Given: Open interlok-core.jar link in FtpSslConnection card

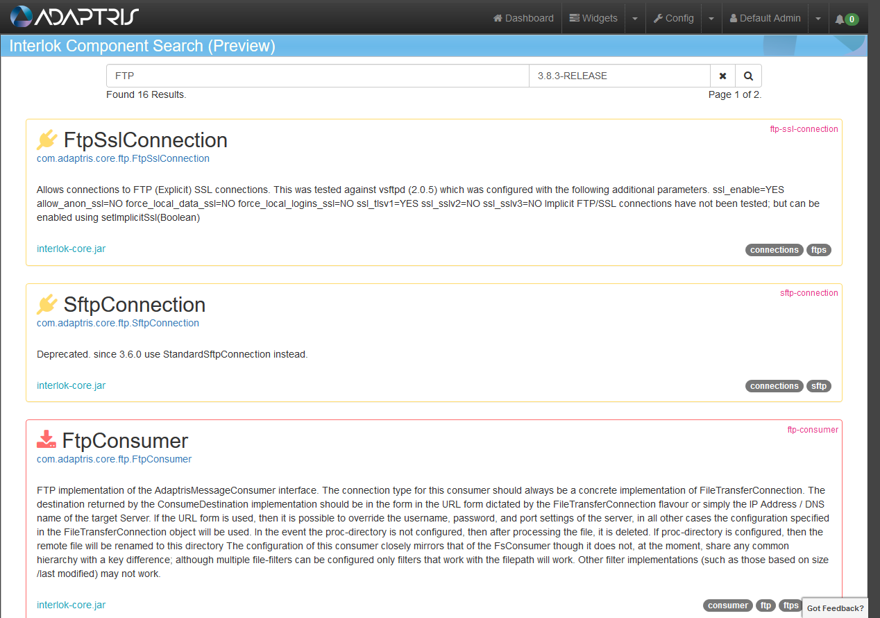Looking at the screenshot, I should [x=71, y=249].
